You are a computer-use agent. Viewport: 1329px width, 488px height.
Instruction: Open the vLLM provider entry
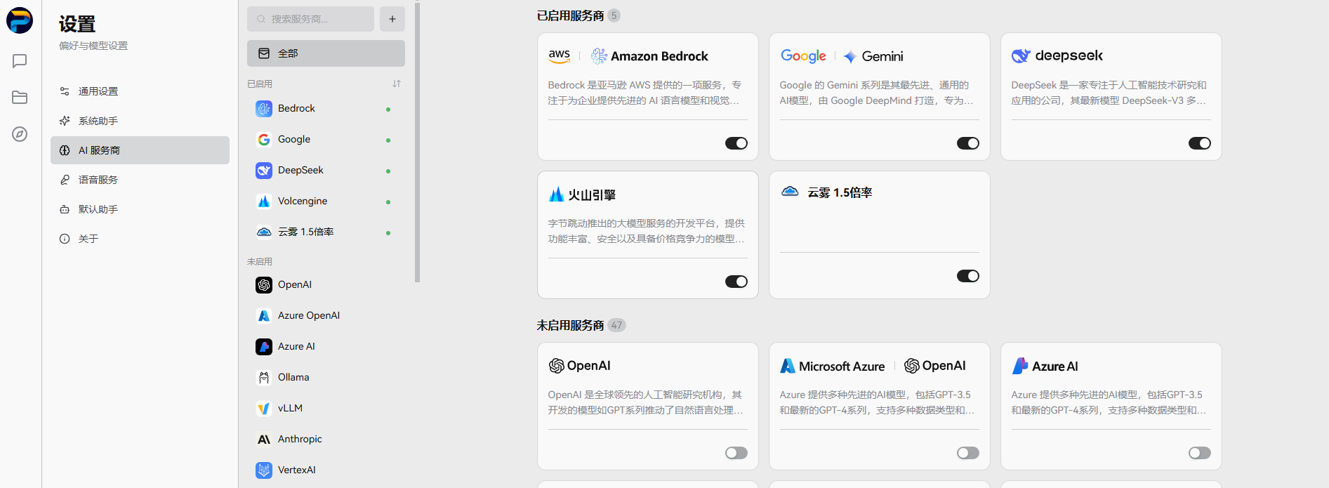click(289, 408)
